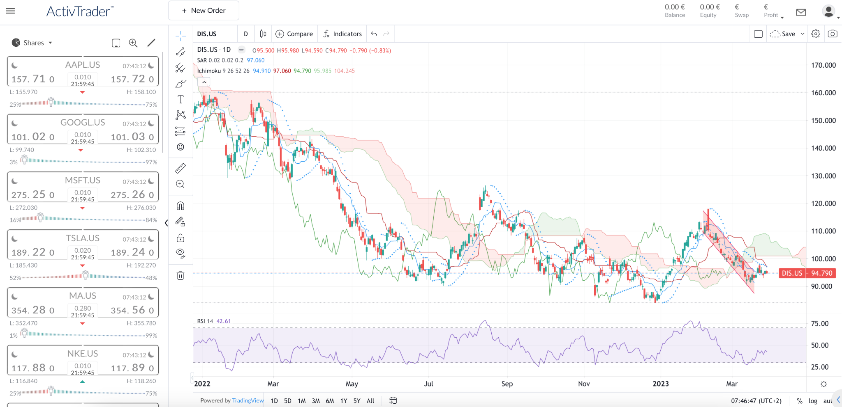Image resolution: width=842 pixels, height=407 pixels.
Task: Toggle the DIS.US 1D legend visibility icon
Action: click(242, 50)
